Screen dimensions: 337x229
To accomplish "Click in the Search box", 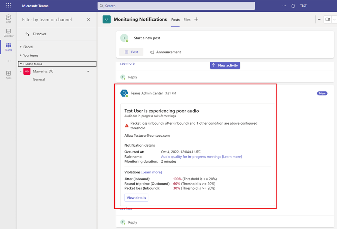I will pos(176,6).
